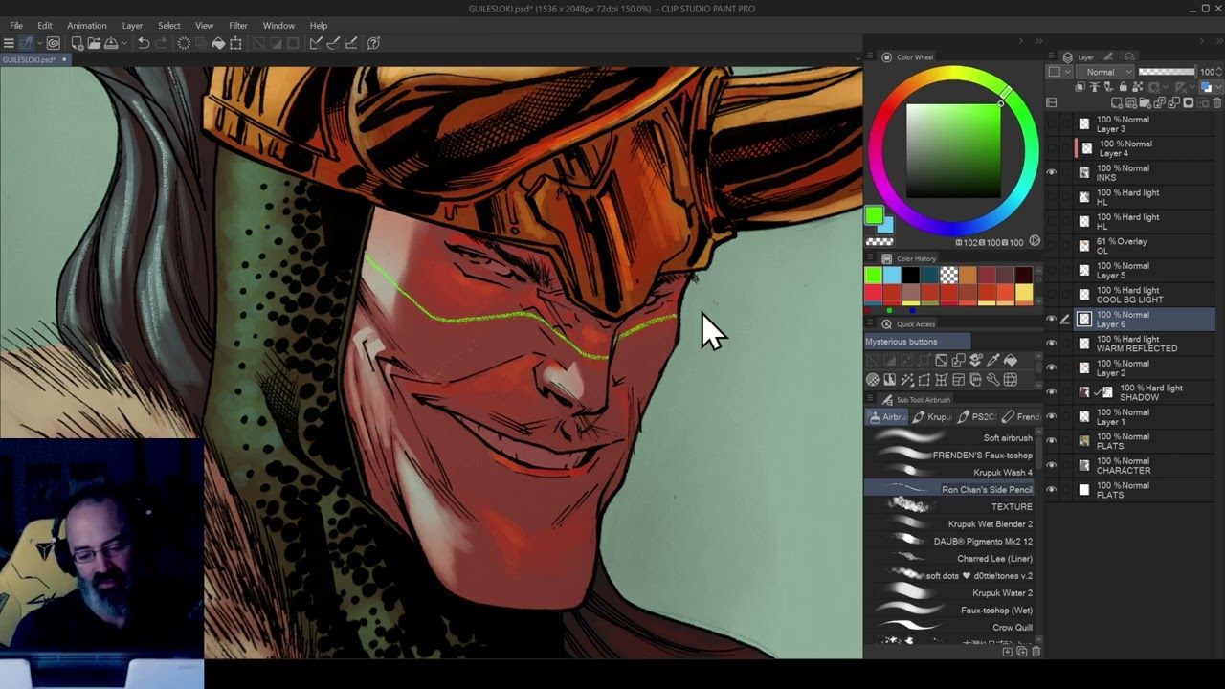The image size is (1225, 689).
Task: Delete layer with trash icon in Layer panel
Action: pyautogui.click(x=1218, y=102)
